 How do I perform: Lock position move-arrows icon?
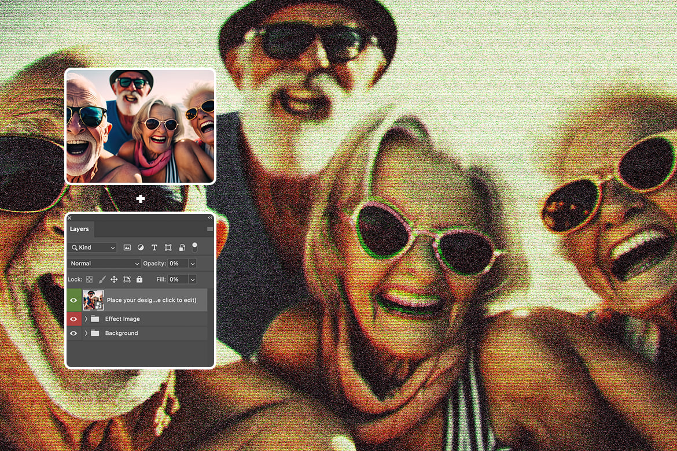pyautogui.click(x=114, y=279)
